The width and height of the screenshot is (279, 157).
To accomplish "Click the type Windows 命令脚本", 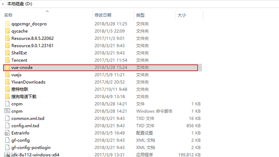I will (155, 111).
